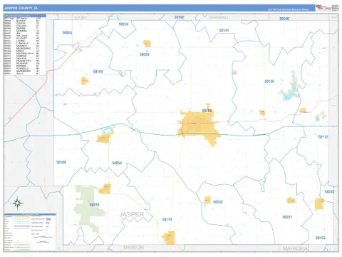Click the MARSHALL county label
The width and height of the screenshot is (342, 257).
coord(219,17)
